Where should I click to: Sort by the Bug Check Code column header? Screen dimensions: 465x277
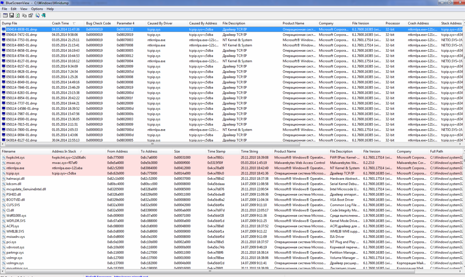100,23
